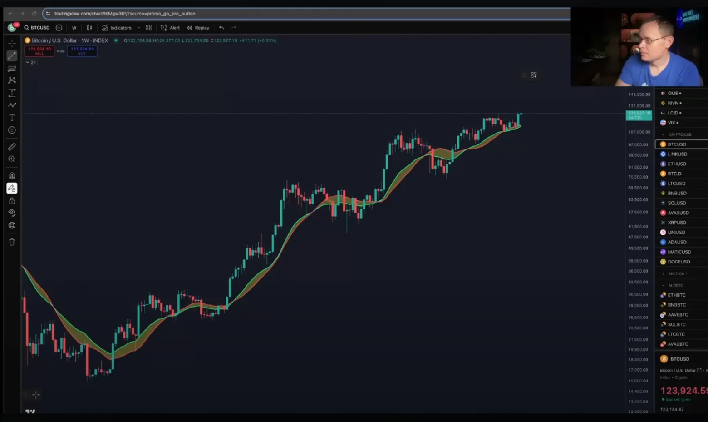Select the Text annotation tool
The image size is (708, 422).
[12, 118]
